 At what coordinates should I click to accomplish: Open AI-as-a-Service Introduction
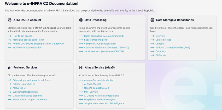99,80
